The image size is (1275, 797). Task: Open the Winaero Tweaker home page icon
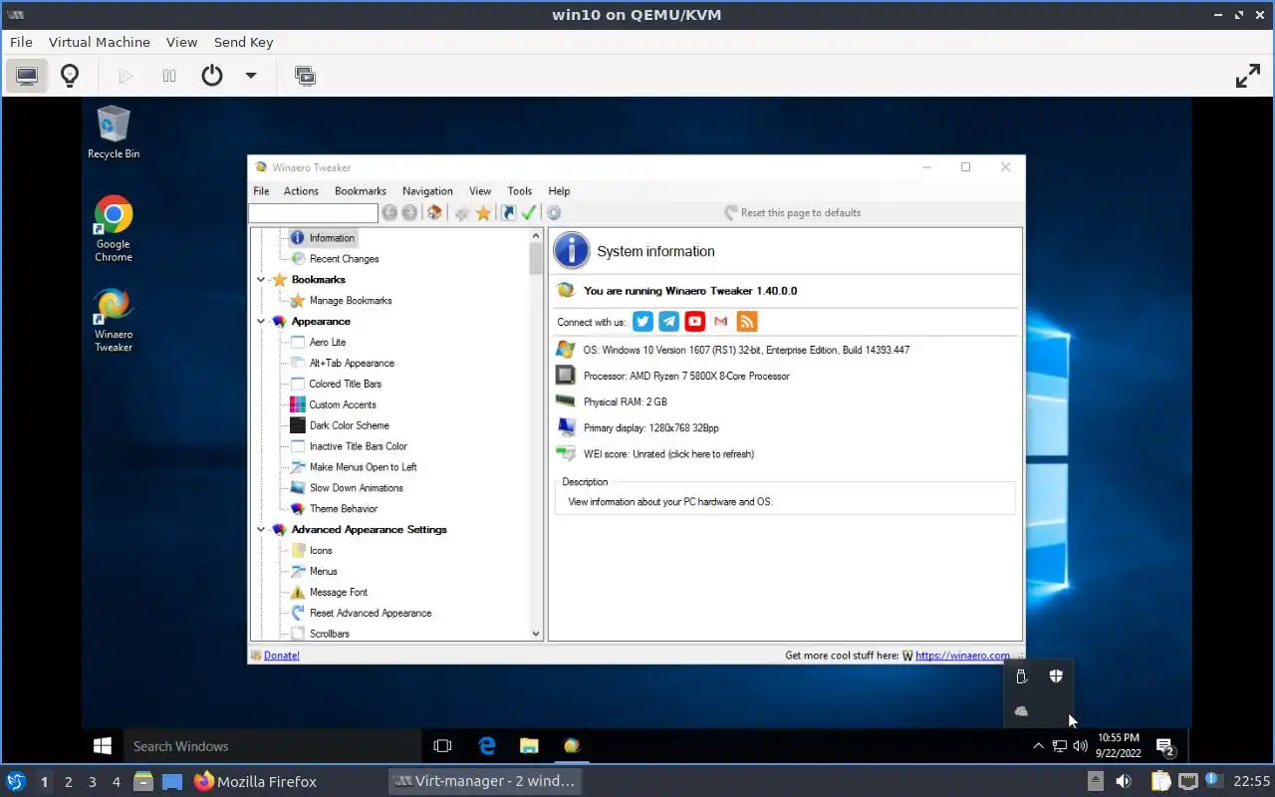tap(434, 213)
